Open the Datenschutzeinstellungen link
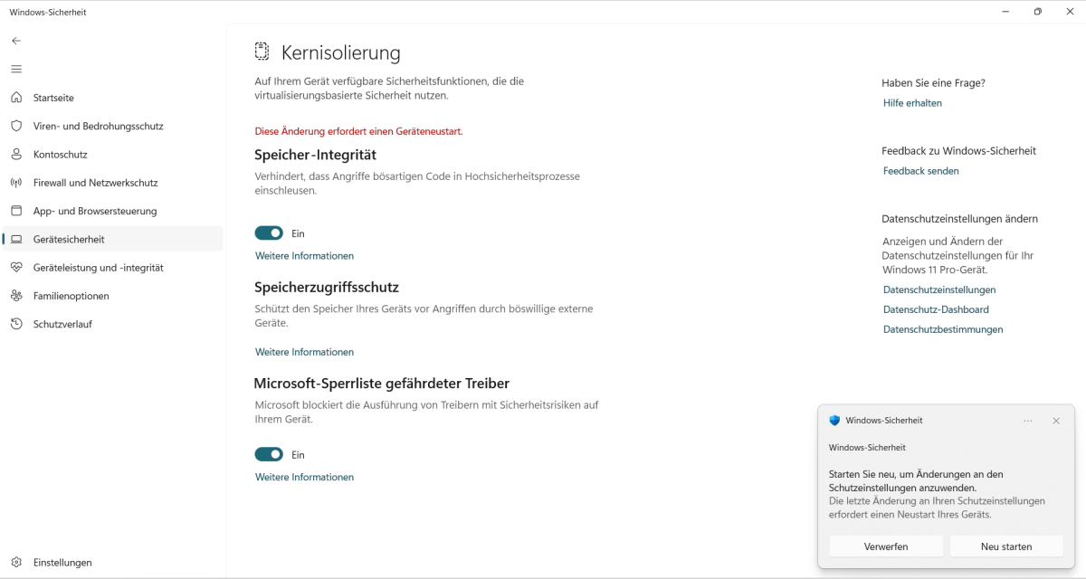1086x579 pixels. [x=939, y=290]
